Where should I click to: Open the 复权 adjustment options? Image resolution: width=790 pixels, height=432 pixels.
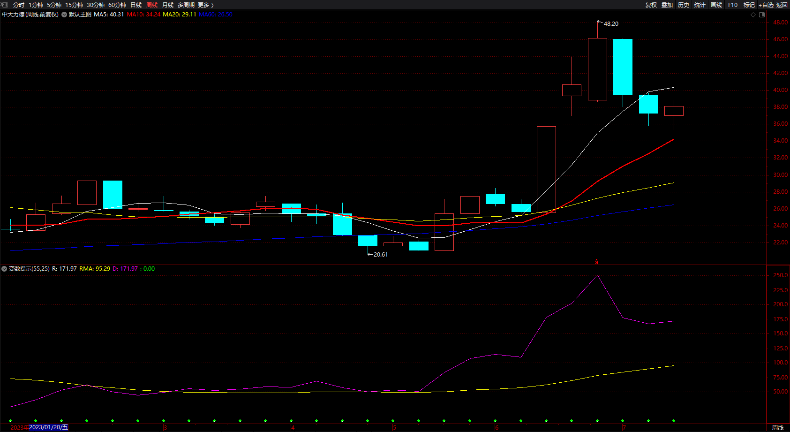651,5
